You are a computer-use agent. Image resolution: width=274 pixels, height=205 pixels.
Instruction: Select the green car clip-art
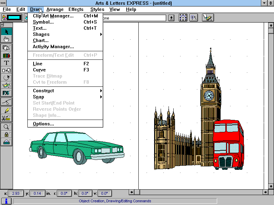(x=76, y=148)
